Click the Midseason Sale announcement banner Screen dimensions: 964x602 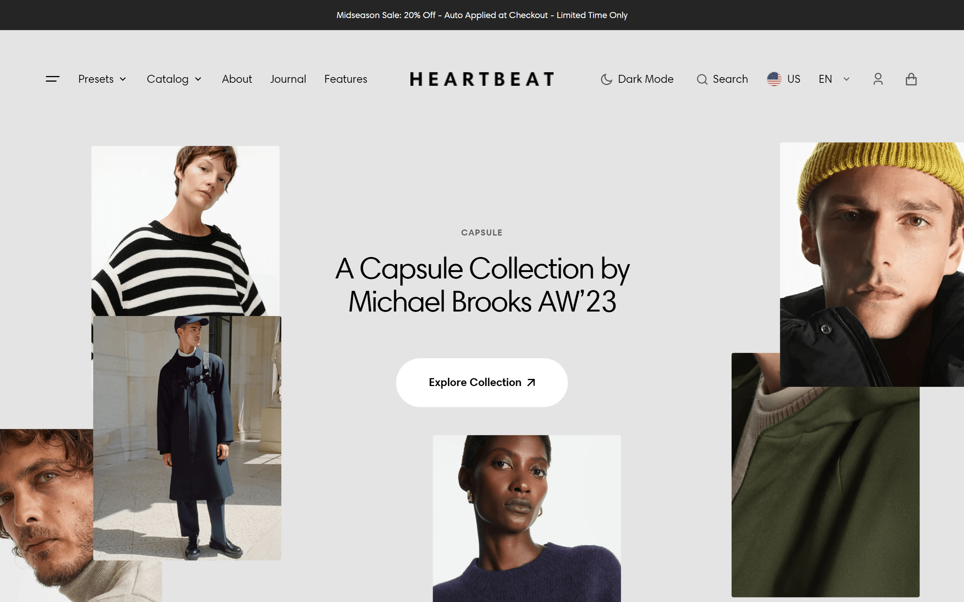click(x=482, y=15)
